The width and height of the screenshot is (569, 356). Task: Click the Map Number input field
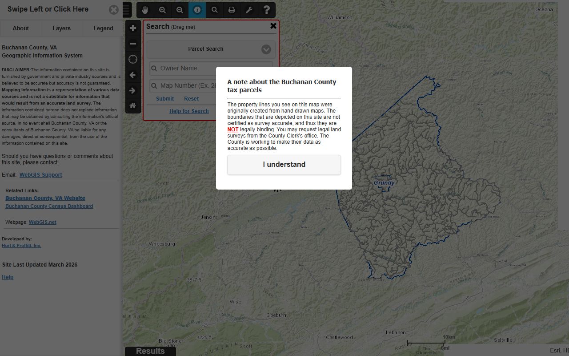[x=211, y=85]
